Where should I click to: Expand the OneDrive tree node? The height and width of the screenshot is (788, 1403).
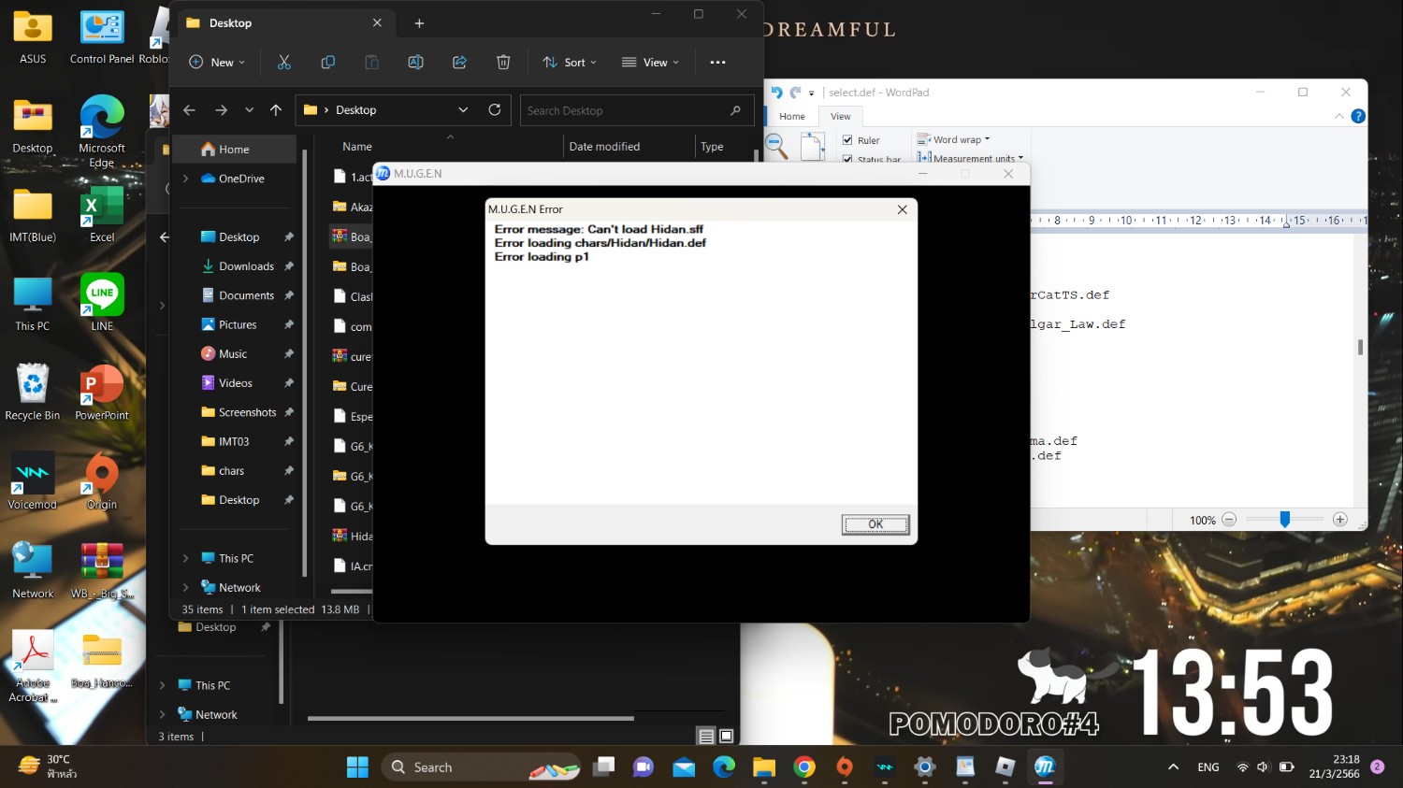coord(185,179)
